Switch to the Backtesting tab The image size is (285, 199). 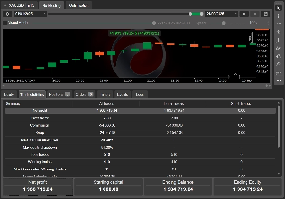click(51, 5)
